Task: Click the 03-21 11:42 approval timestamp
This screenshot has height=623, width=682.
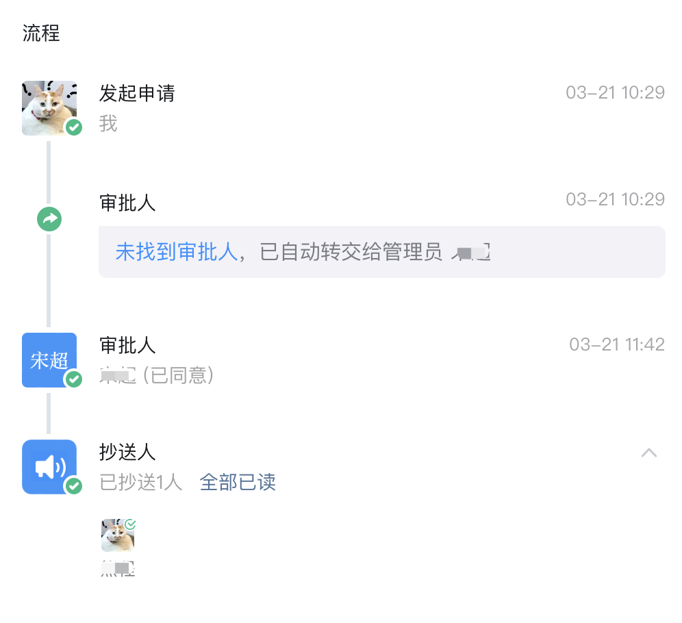Action: coord(617,345)
